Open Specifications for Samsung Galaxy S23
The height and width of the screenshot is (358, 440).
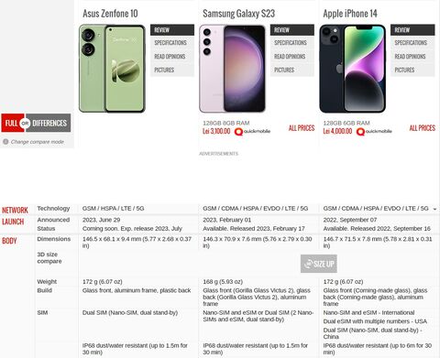292,43
